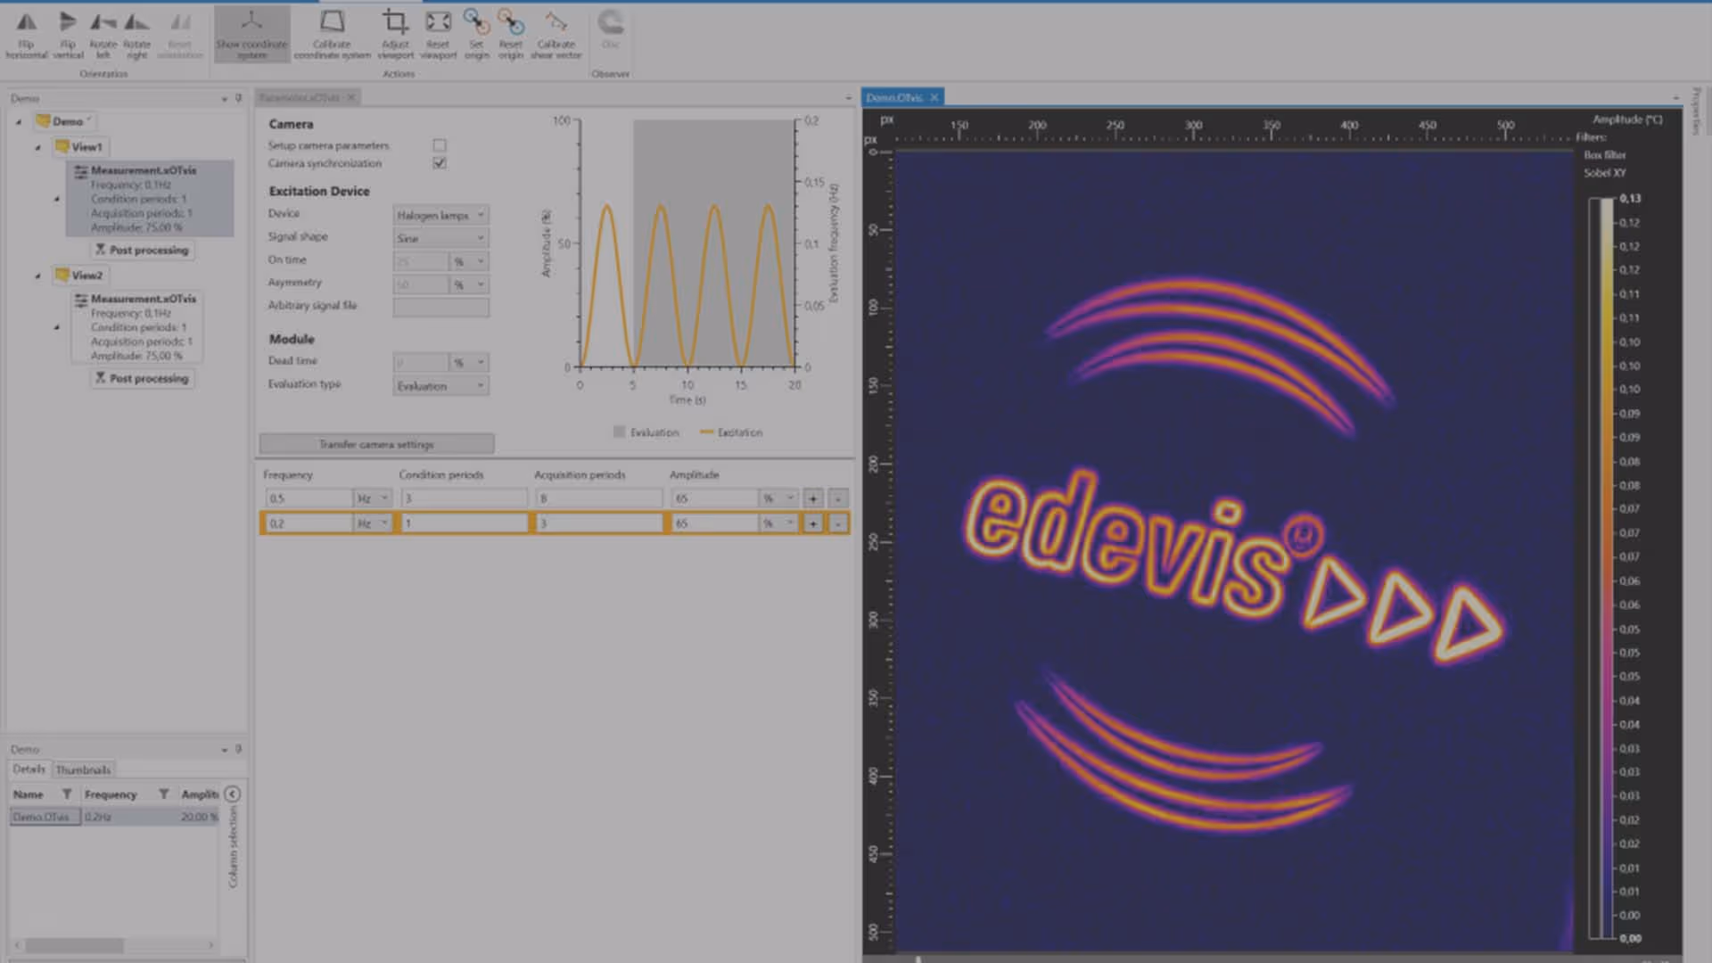1712x963 pixels.
Task: Add row with plus in 0.2 Hz row
Action: click(813, 523)
